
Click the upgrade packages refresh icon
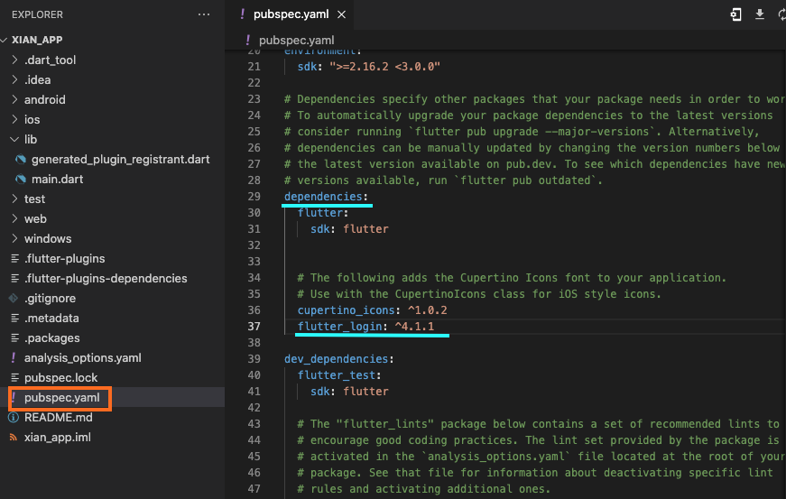pyautogui.click(x=781, y=14)
